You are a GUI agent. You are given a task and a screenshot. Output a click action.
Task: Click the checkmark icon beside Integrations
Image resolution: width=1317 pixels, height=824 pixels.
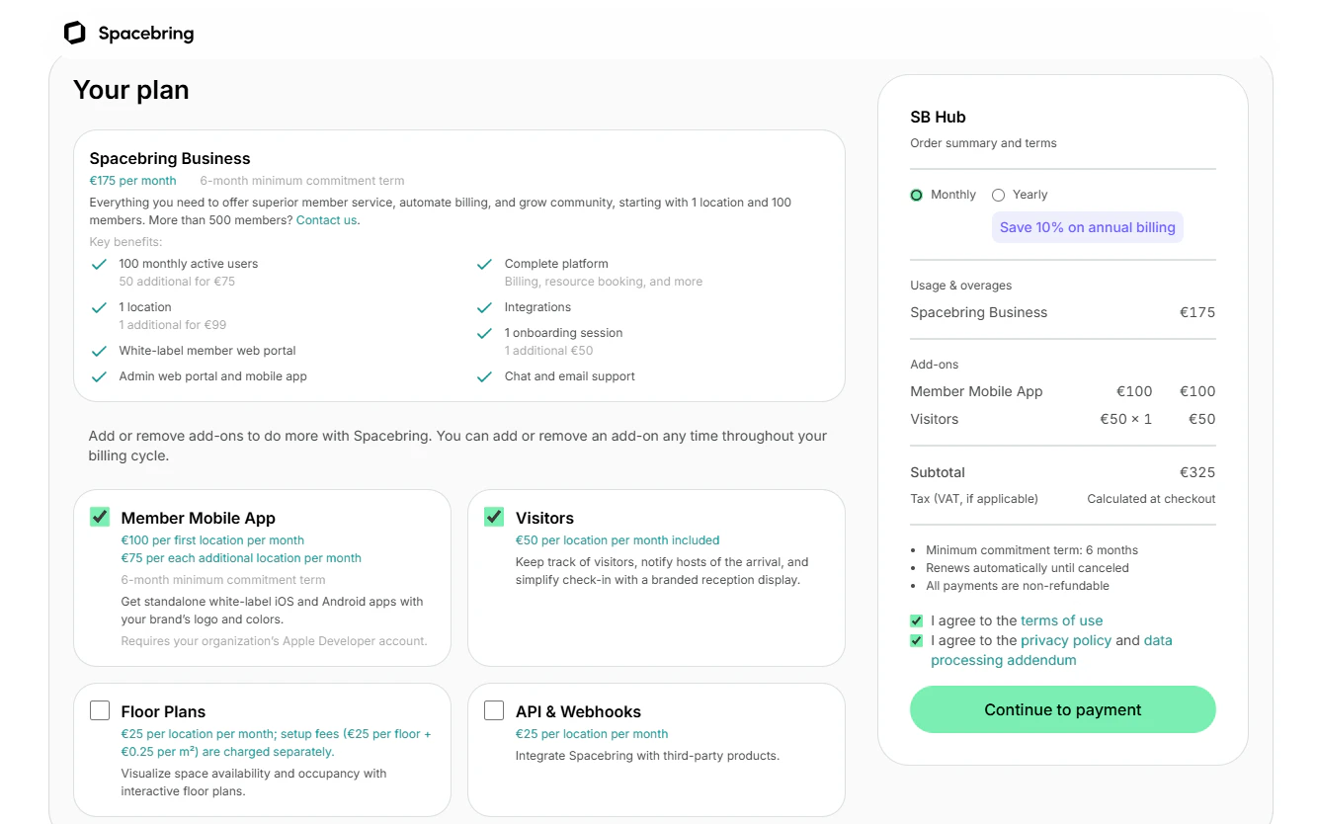(484, 307)
